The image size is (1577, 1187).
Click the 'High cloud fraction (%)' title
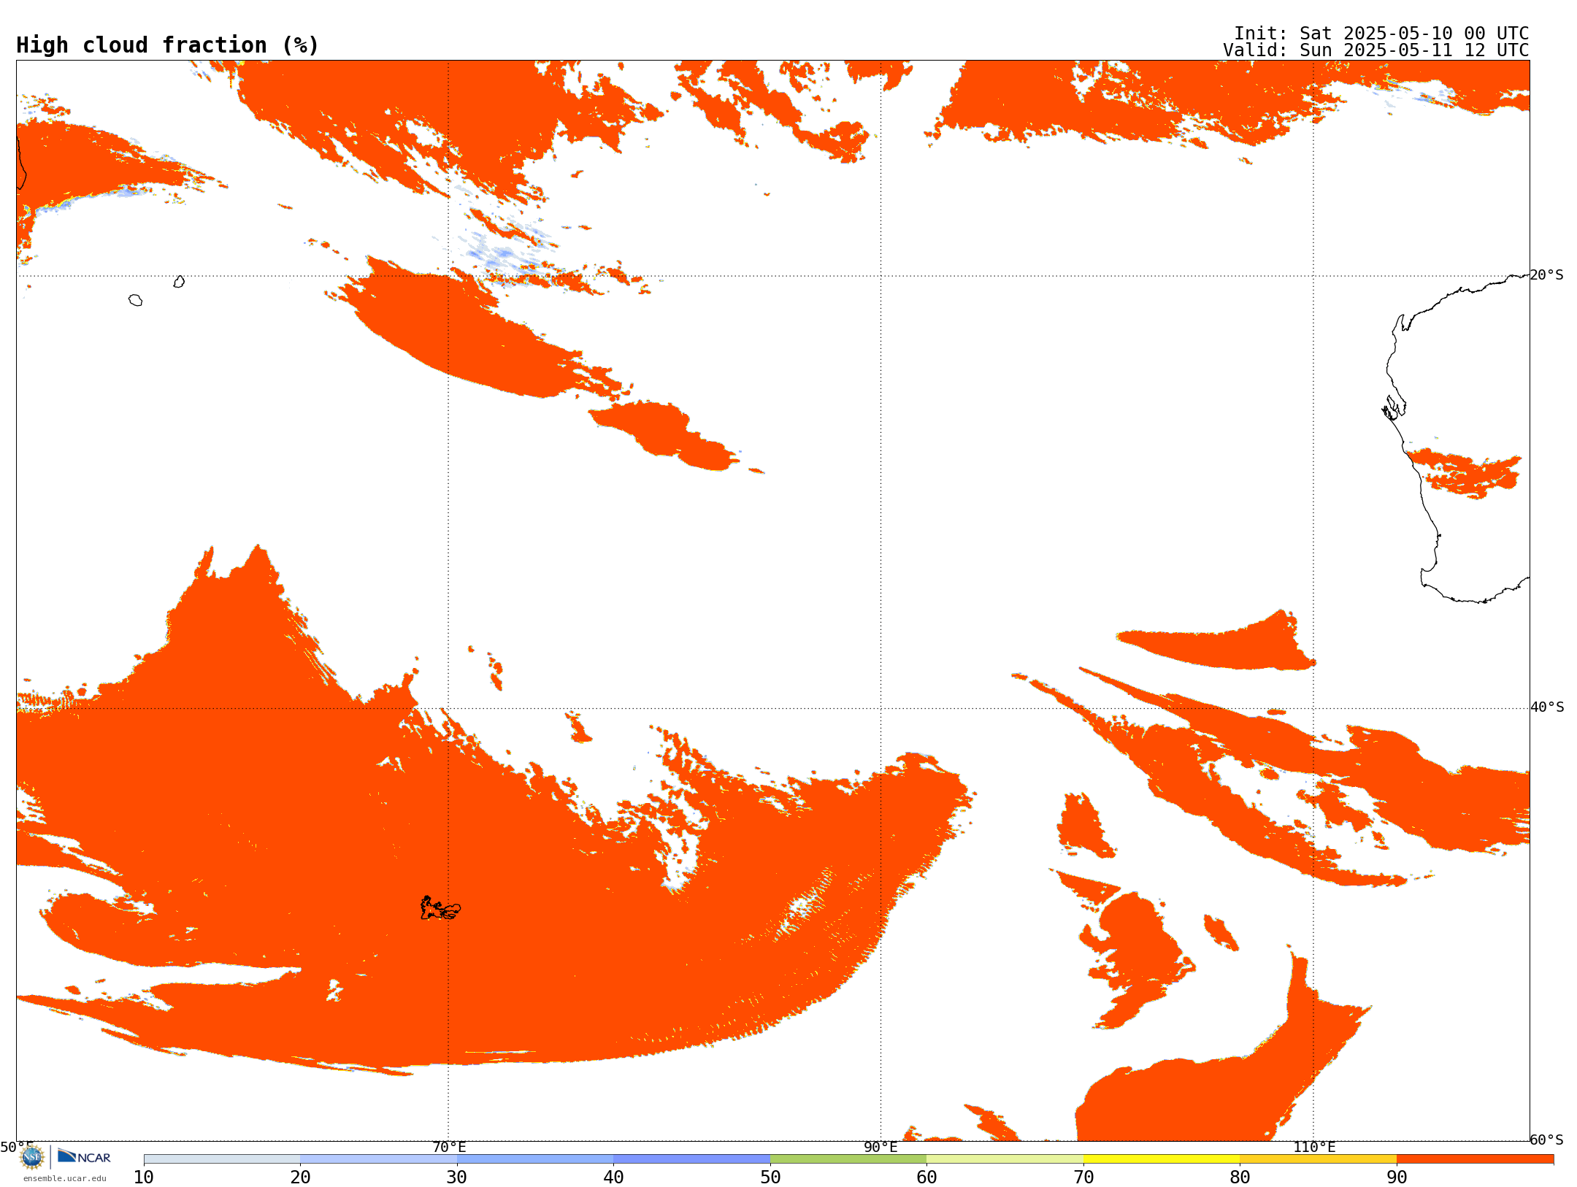click(168, 45)
